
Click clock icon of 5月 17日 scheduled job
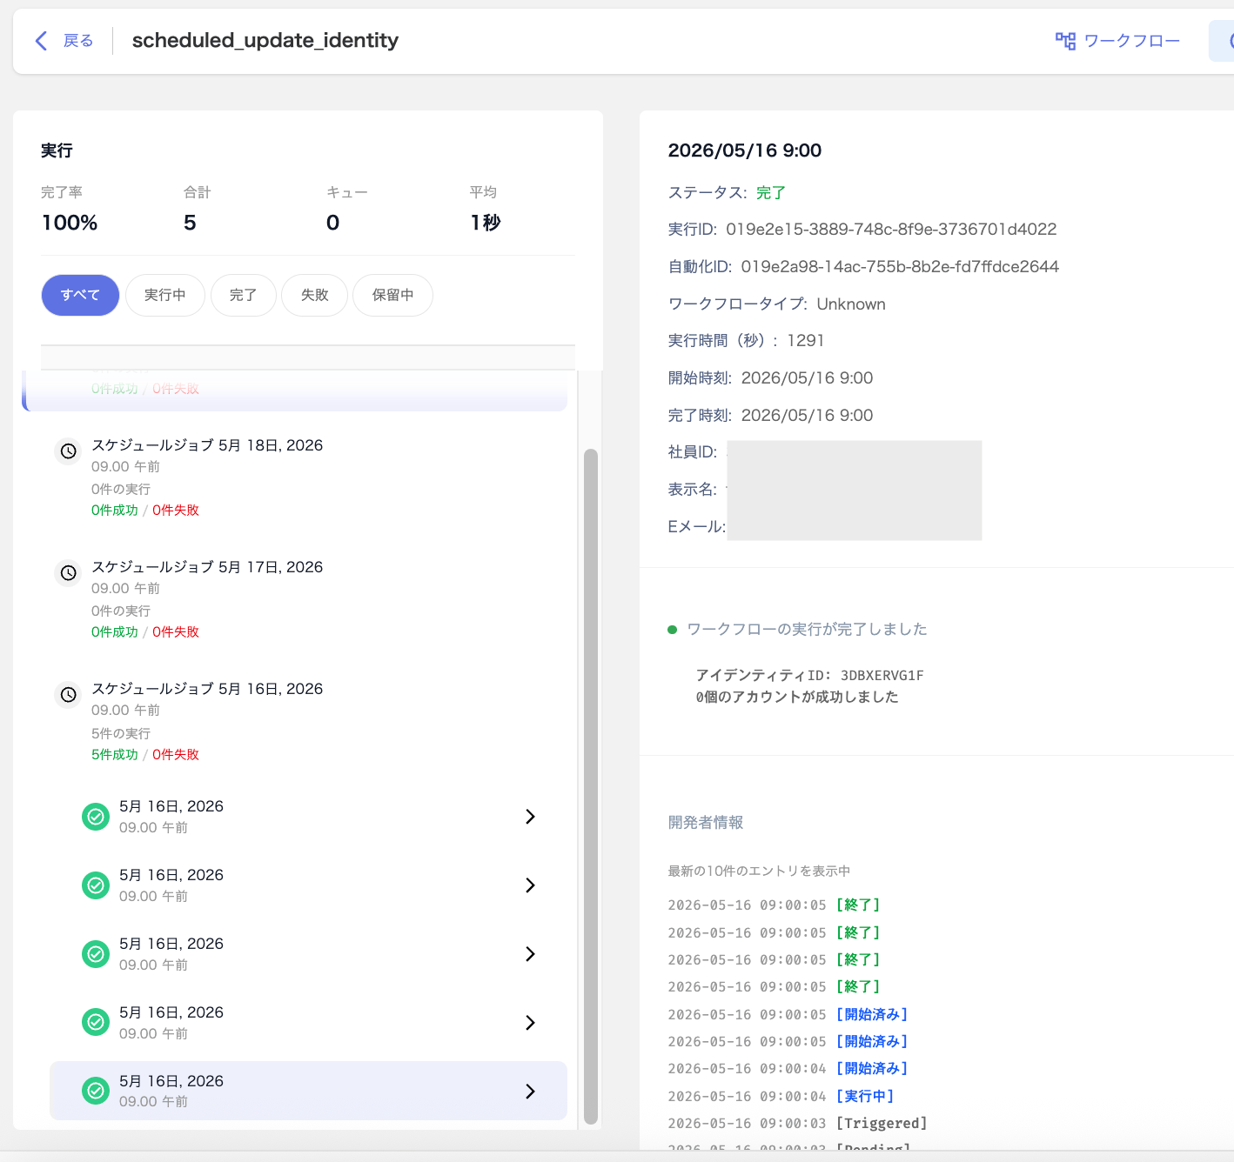point(68,573)
